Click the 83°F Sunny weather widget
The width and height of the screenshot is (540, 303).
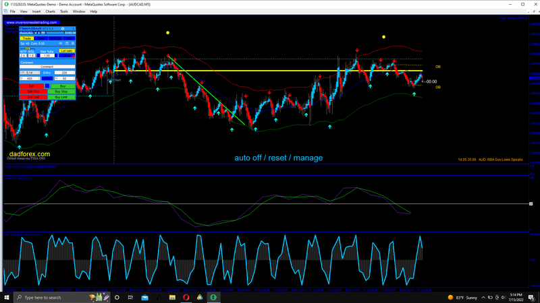[x=463, y=298]
